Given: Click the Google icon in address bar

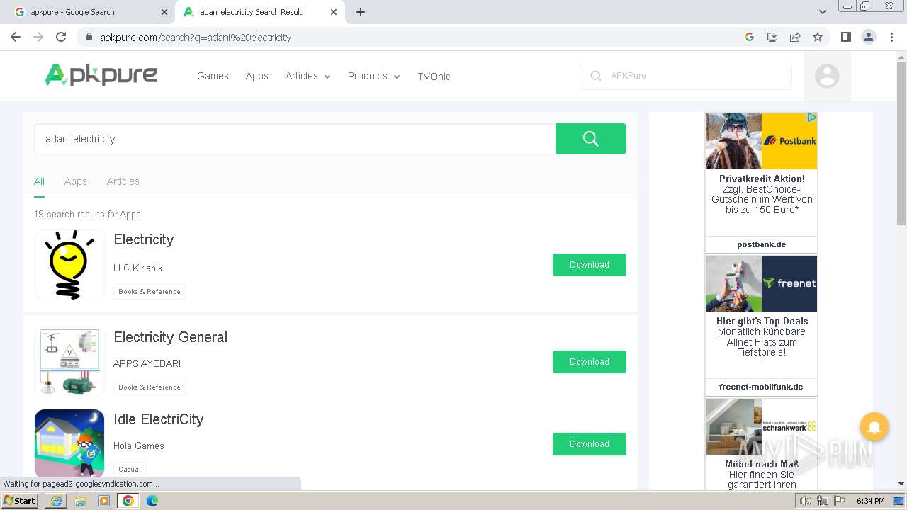Looking at the screenshot, I should pos(750,37).
